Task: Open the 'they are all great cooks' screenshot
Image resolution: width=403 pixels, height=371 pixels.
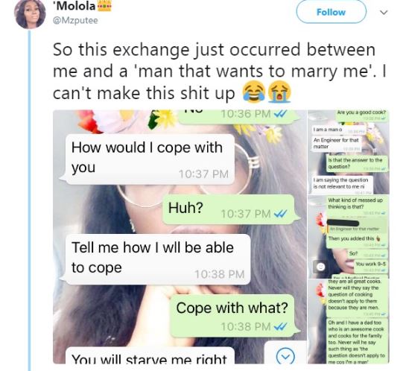Action: point(349,321)
